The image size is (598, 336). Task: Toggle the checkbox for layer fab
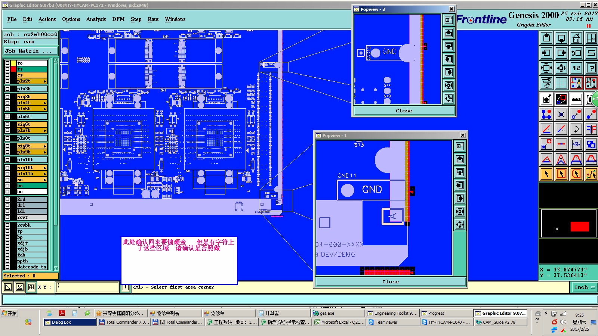pyautogui.click(x=7, y=255)
